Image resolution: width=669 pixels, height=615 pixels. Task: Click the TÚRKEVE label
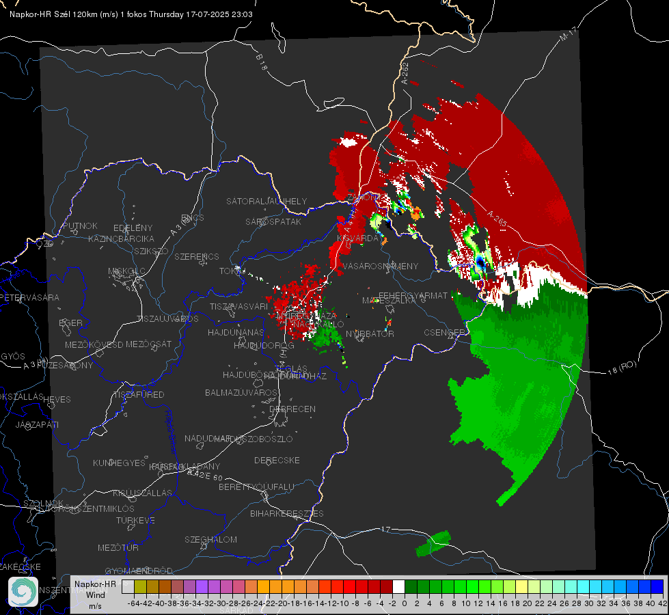click(x=136, y=520)
